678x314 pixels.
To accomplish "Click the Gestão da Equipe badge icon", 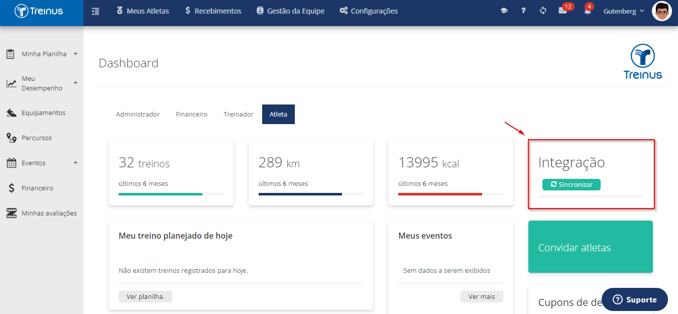I will click(x=260, y=11).
